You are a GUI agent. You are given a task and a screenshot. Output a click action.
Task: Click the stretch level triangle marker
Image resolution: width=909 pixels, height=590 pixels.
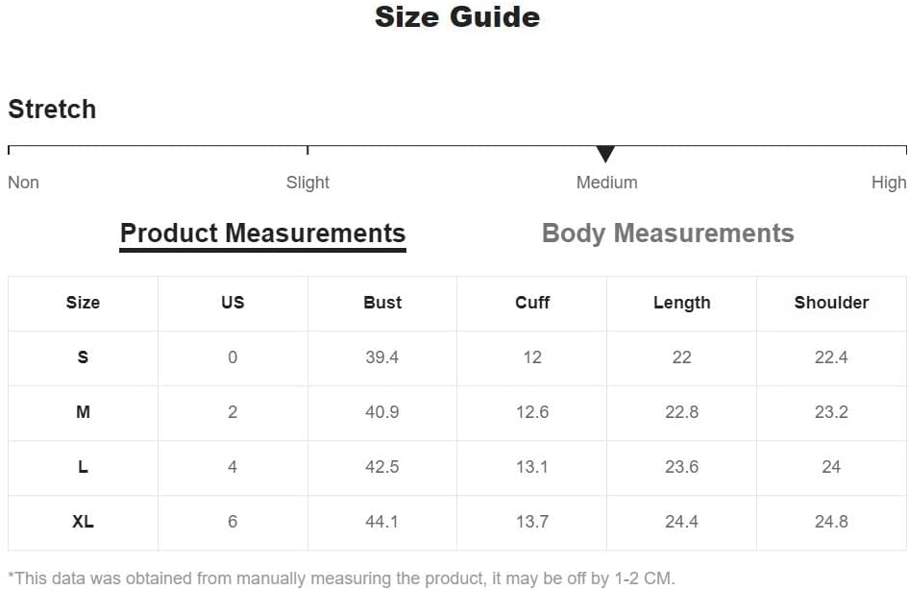(x=605, y=154)
